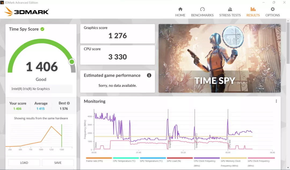
Task: Click the Results bars icon
Action: pyautogui.click(x=253, y=9)
